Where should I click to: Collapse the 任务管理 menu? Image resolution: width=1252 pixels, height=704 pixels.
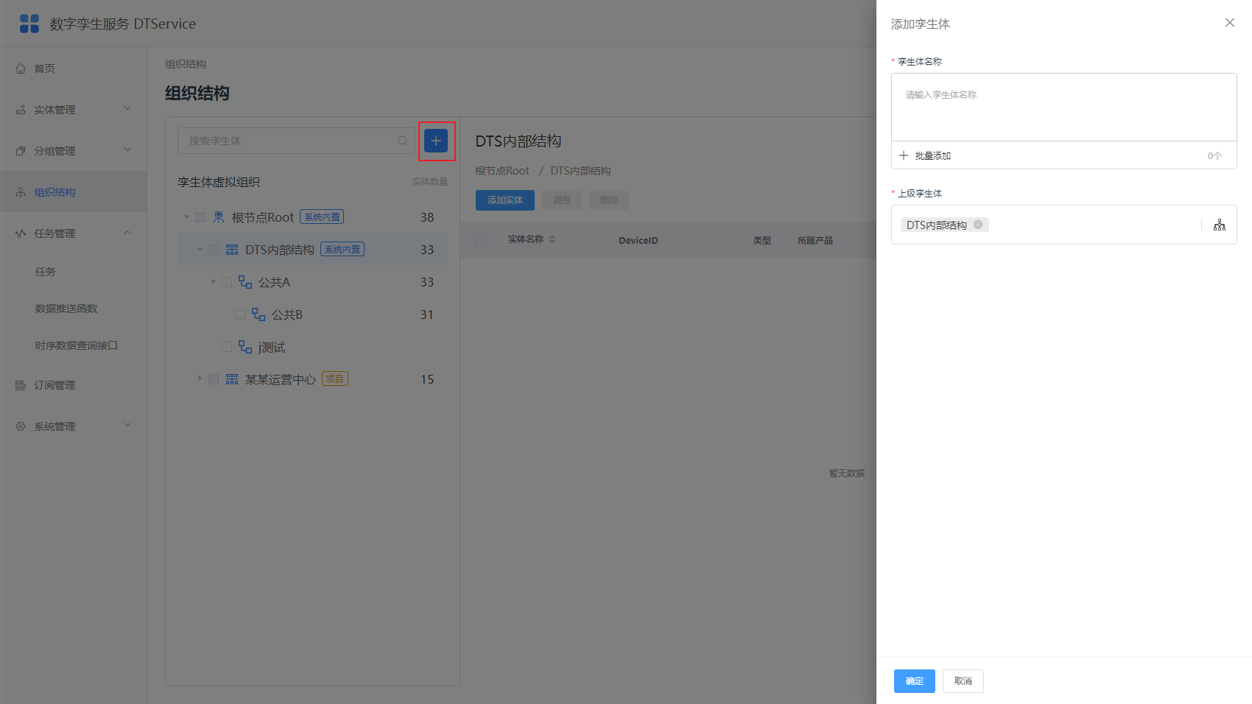(x=74, y=233)
